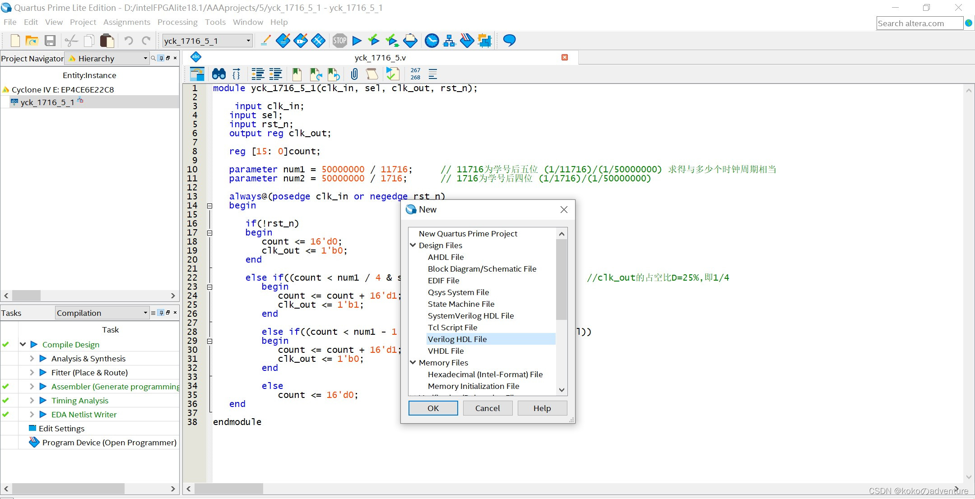Click the Open file folder icon

click(x=32, y=41)
